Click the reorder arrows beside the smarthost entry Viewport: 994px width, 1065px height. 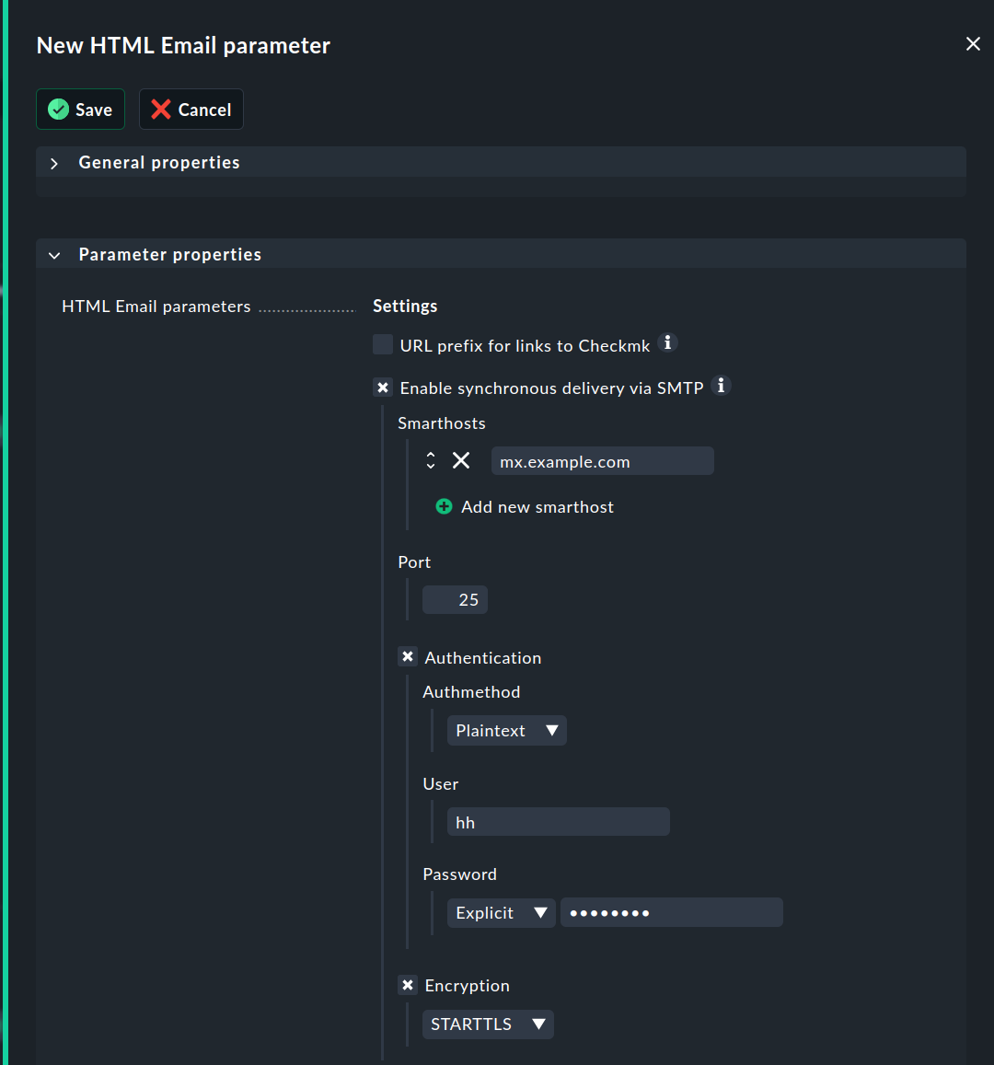pos(430,460)
